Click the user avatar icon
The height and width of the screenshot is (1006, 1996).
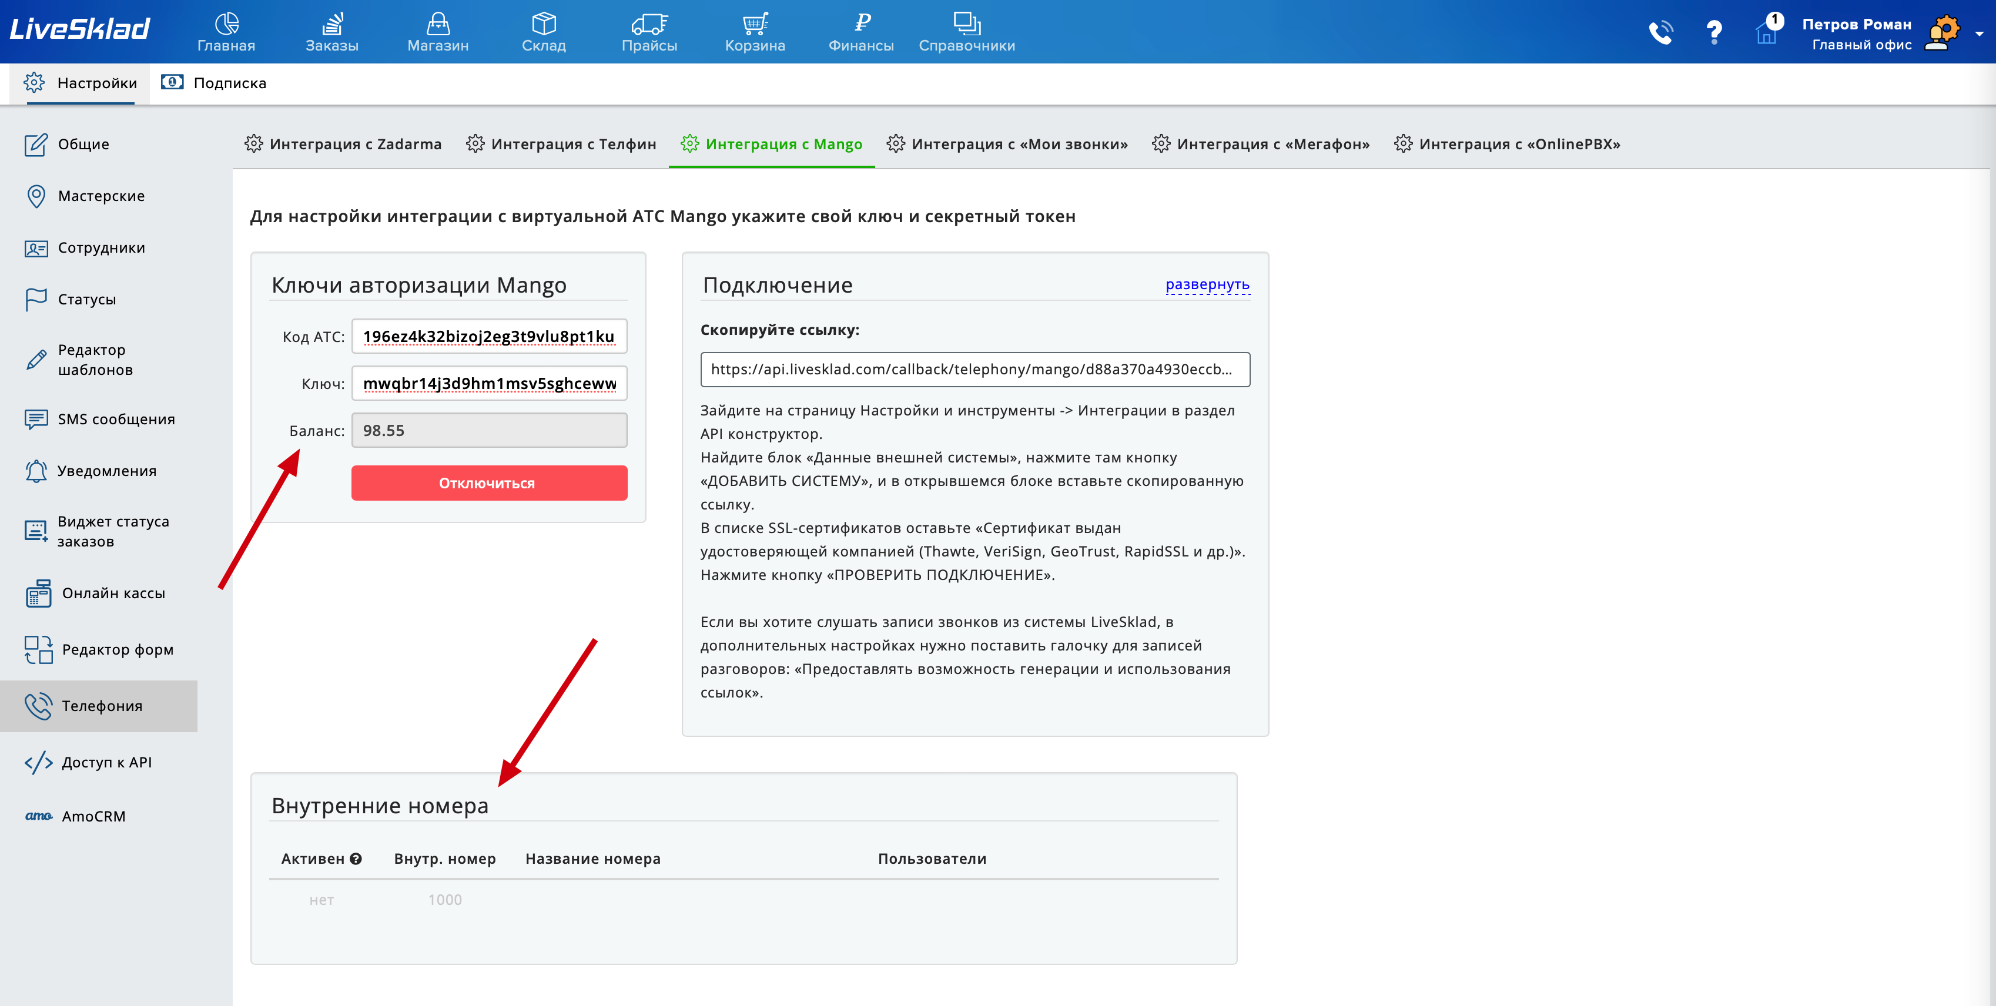click(1943, 32)
